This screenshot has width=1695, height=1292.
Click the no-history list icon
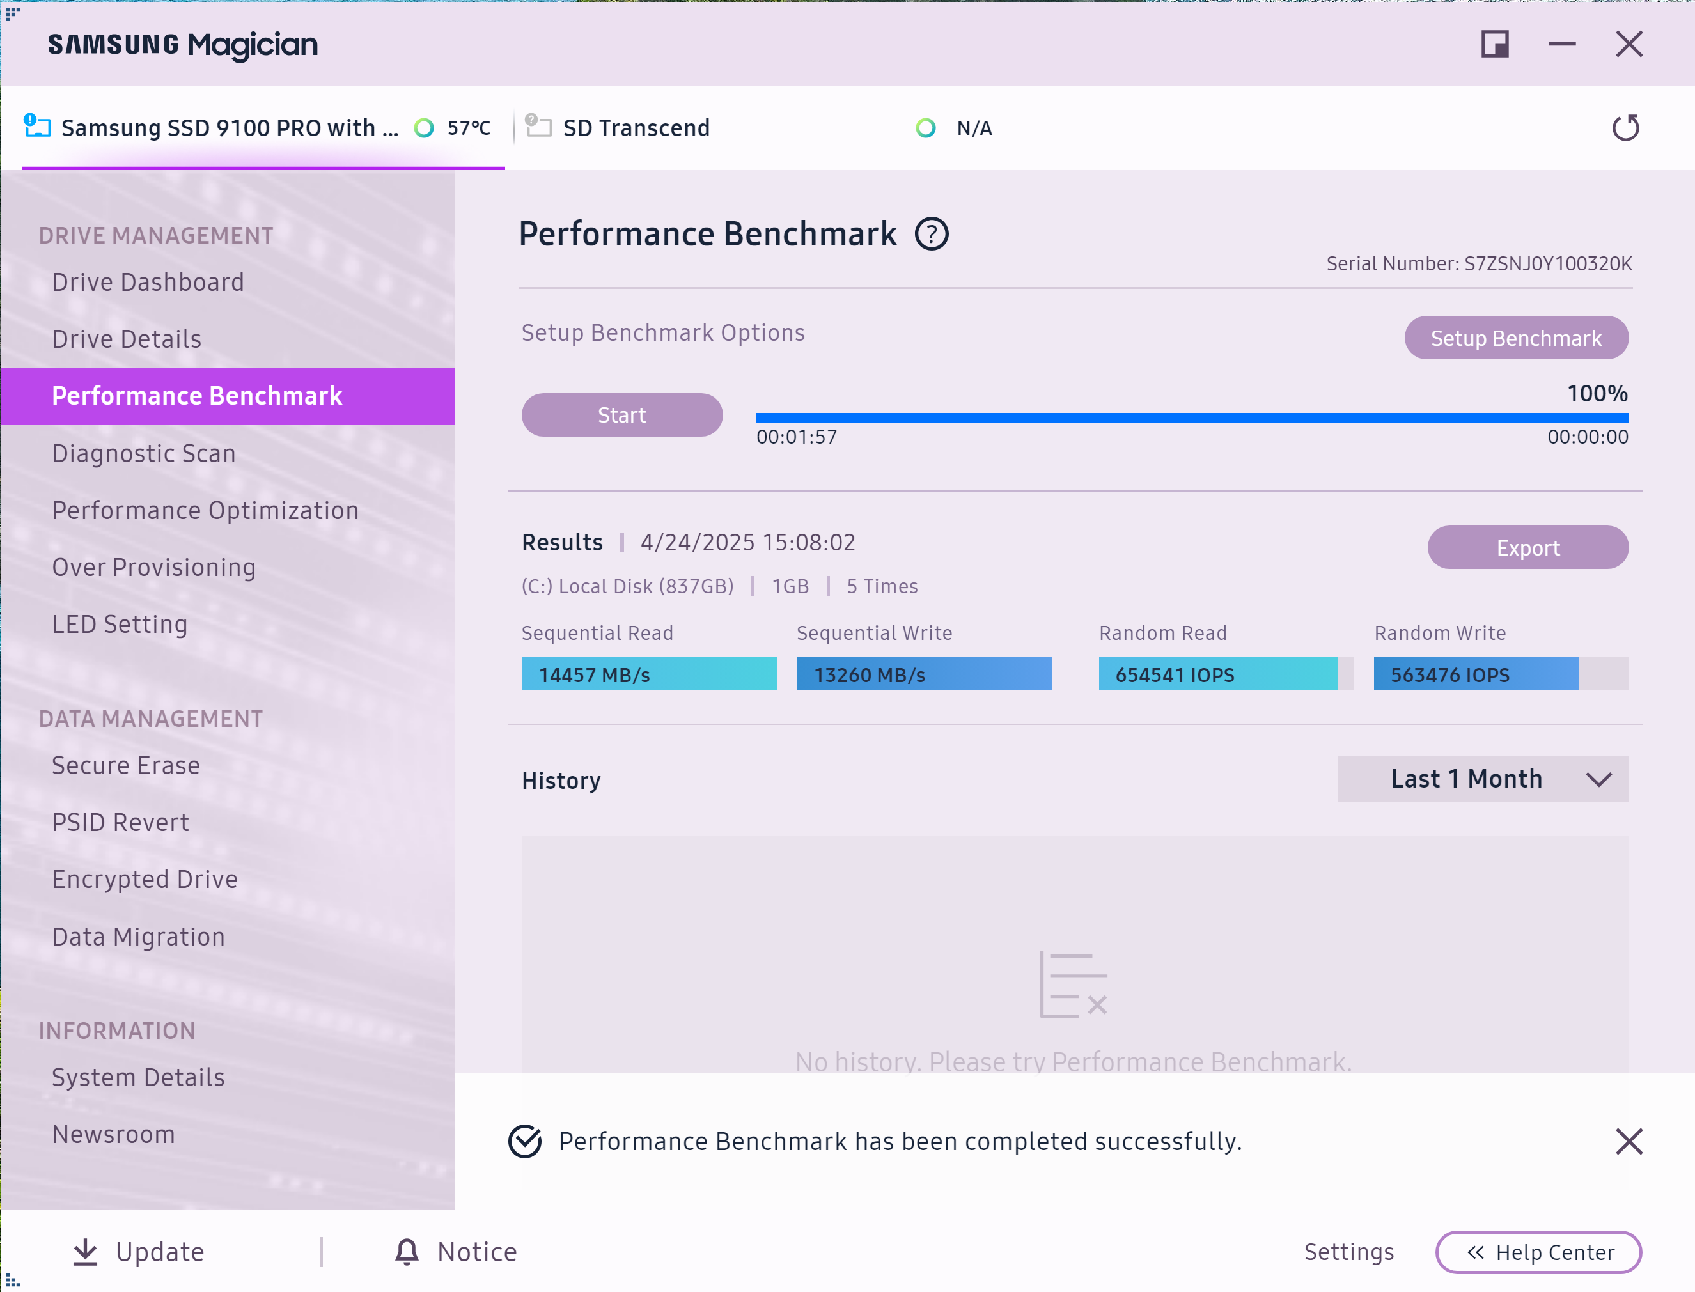pyautogui.click(x=1074, y=985)
